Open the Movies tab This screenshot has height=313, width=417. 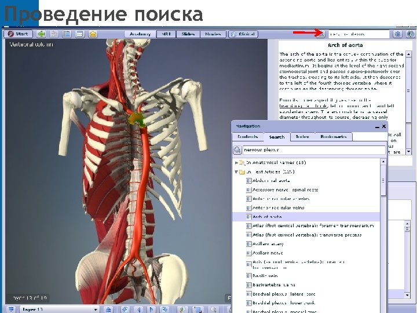pos(213,34)
